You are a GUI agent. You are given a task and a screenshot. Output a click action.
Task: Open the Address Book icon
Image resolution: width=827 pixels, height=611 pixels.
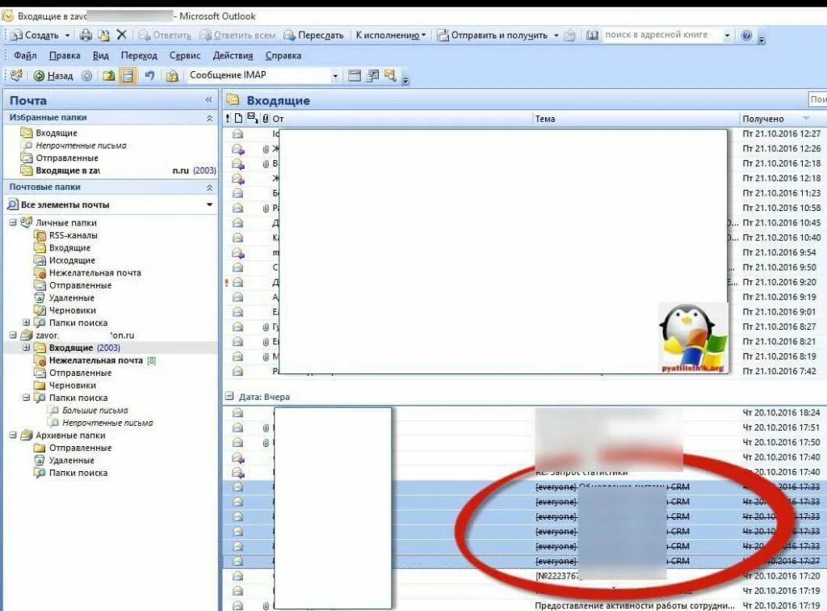[592, 36]
